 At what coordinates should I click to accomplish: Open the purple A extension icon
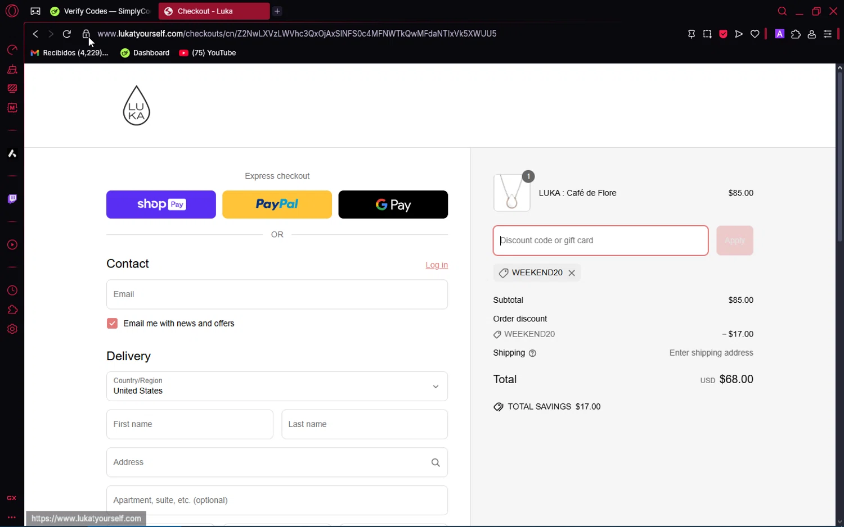(779, 34)
